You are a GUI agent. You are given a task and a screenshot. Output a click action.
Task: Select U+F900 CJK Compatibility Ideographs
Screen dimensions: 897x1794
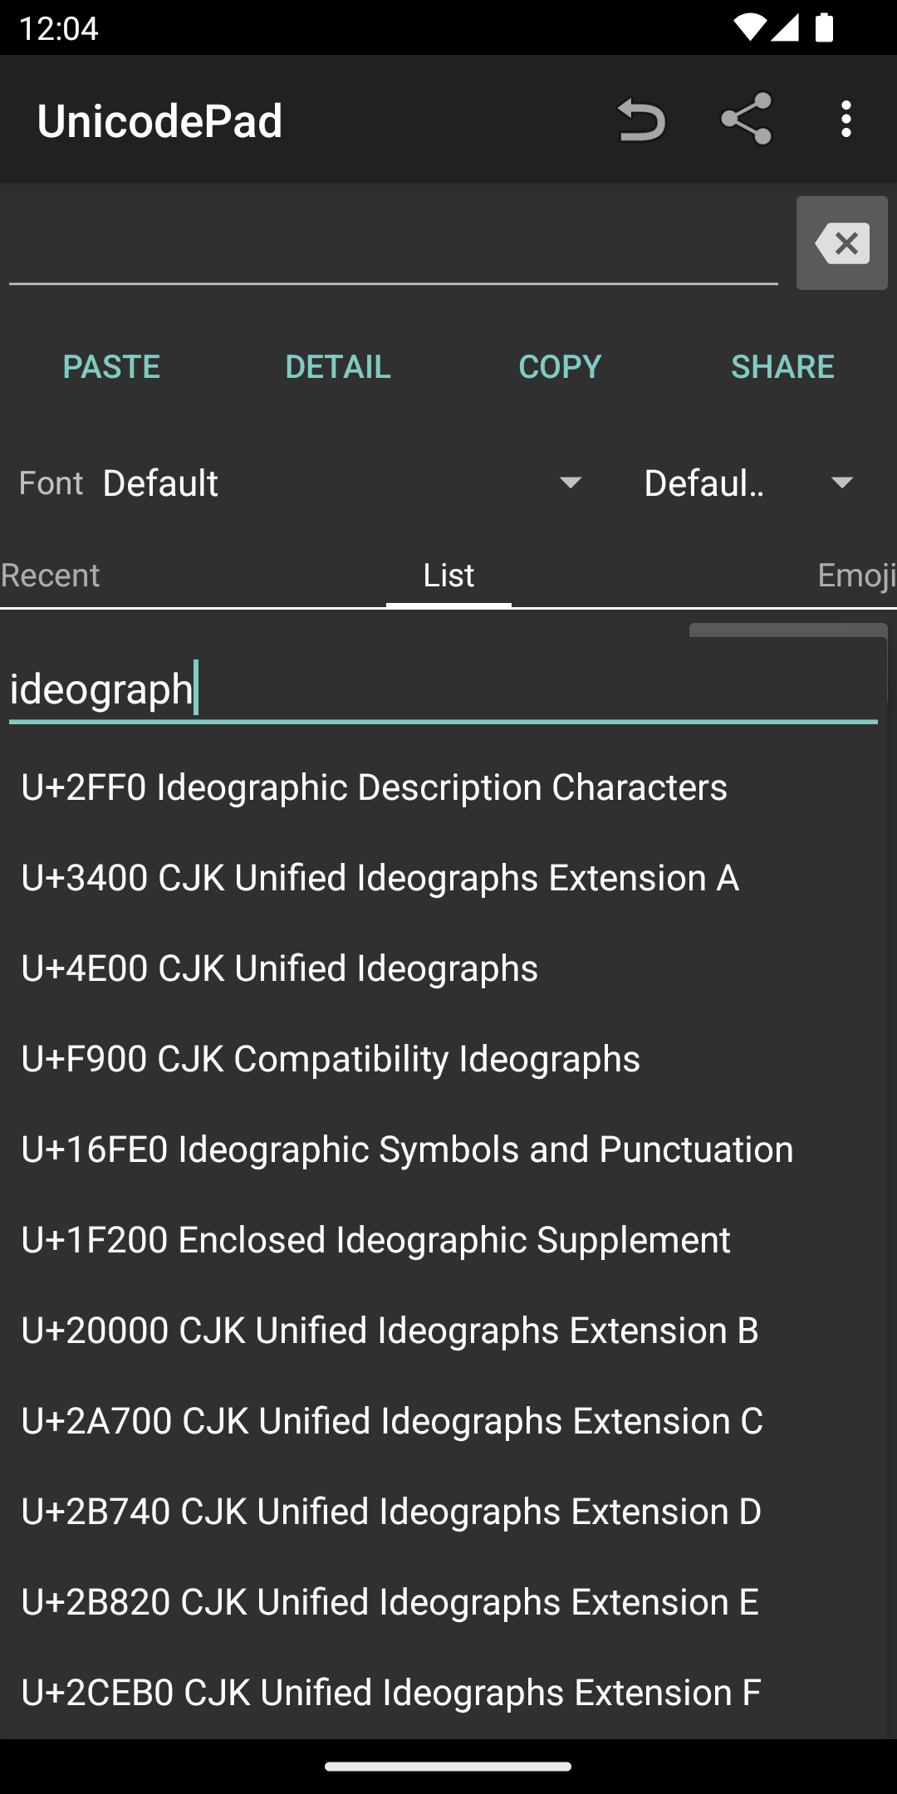331,1059
